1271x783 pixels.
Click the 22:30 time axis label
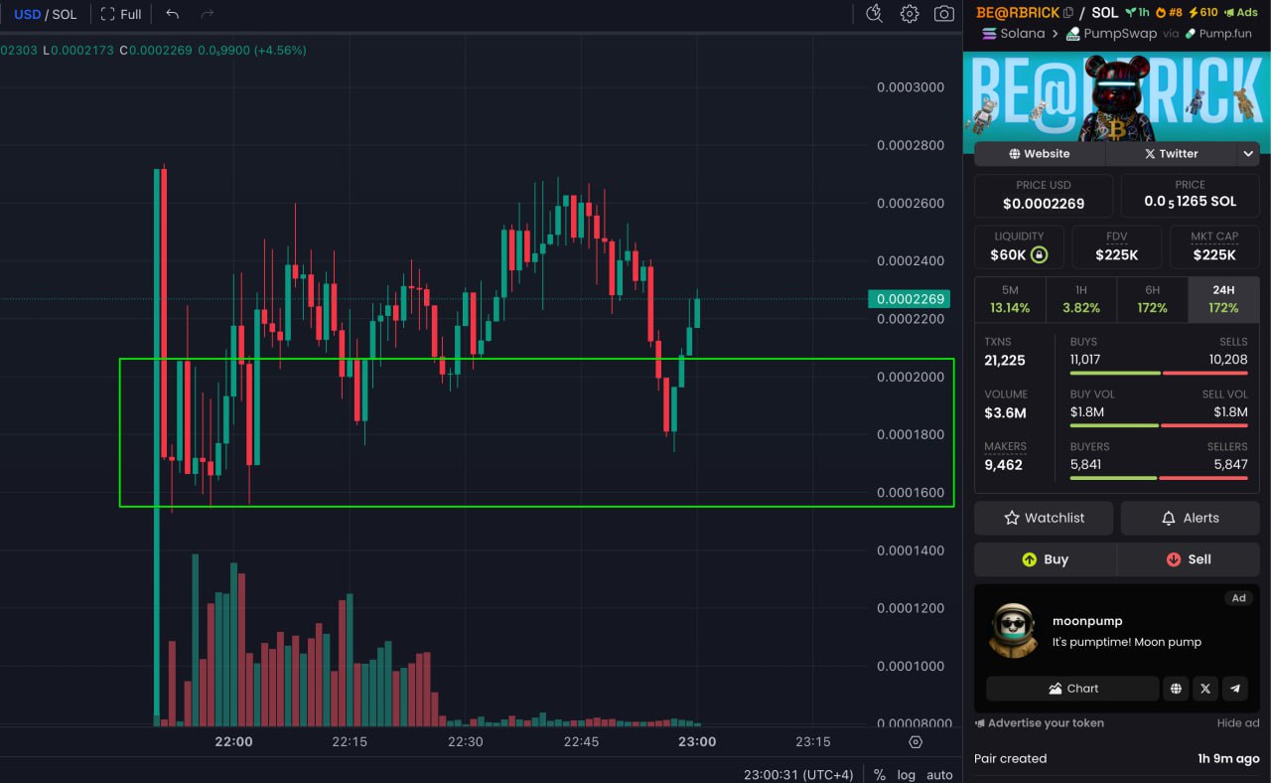[x=465, y=742]
